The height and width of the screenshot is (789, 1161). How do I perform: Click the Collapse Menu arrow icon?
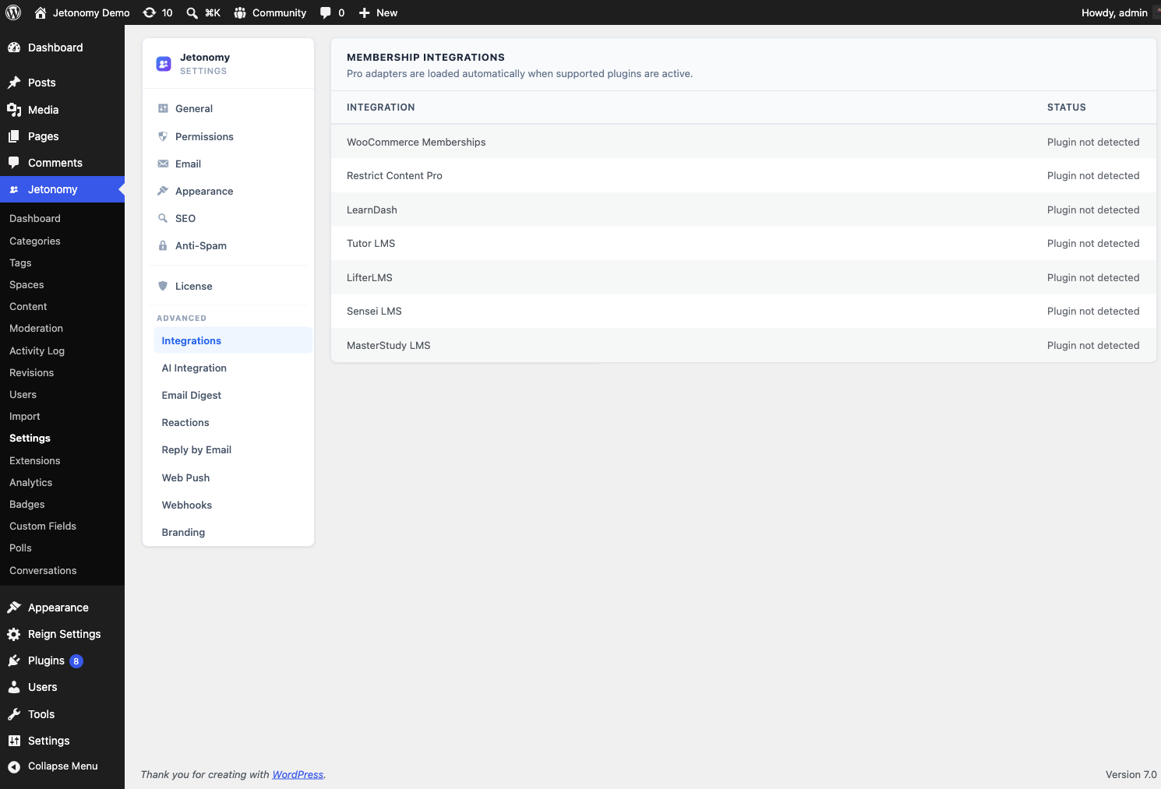click(x=14, y=766)
